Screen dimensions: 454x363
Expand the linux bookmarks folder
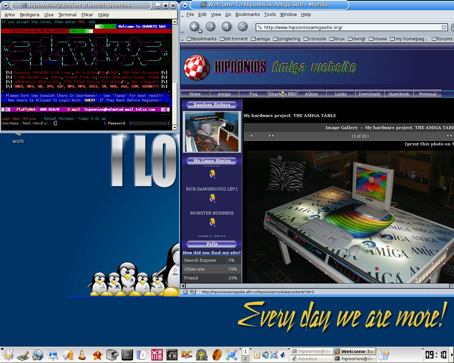337,39
